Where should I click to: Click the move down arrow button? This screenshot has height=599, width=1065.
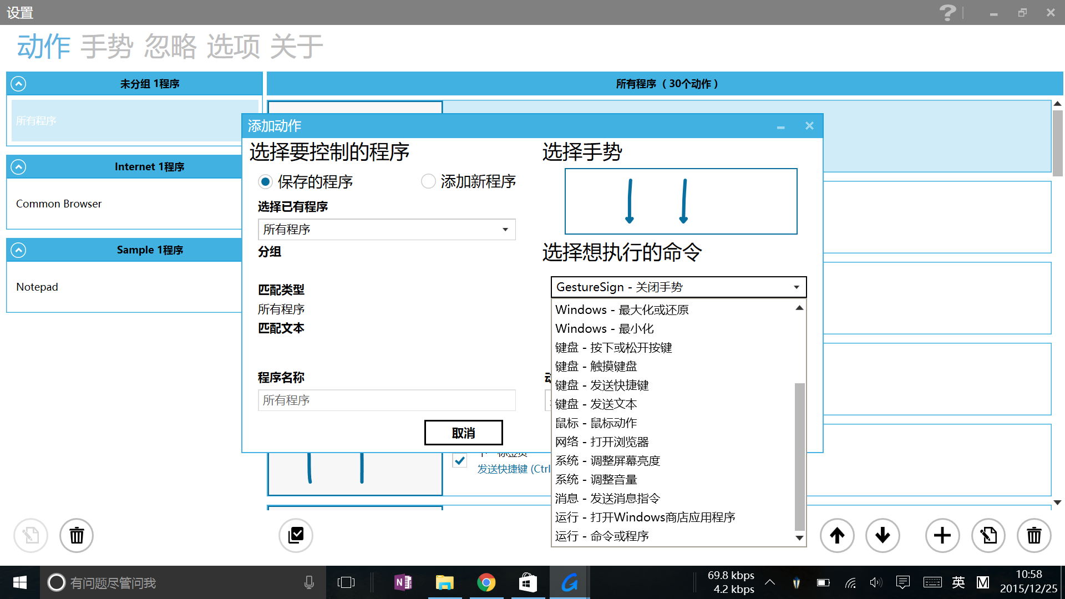click(x=883, y=535)
